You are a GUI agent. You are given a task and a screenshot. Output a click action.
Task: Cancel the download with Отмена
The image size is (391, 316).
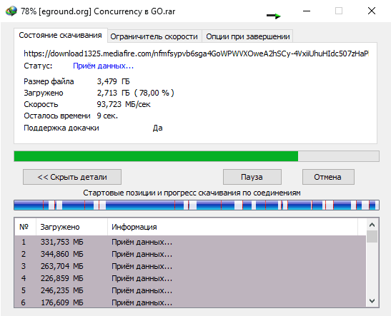[x=328, y=177]
